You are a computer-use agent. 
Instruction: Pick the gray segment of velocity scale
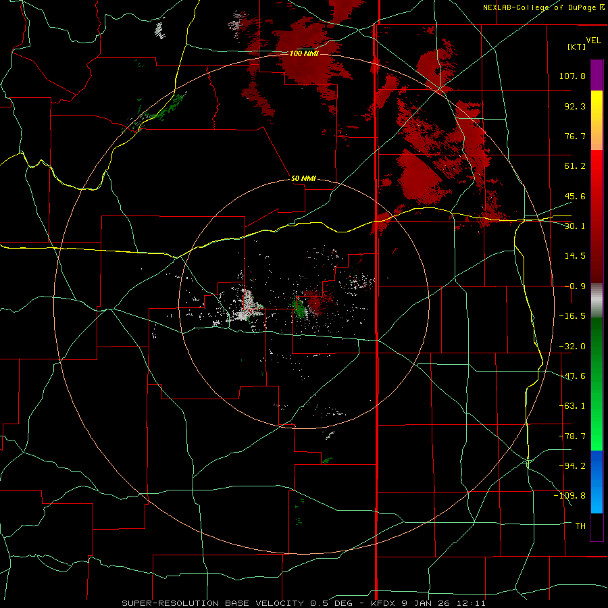click(x=597, y=301)
